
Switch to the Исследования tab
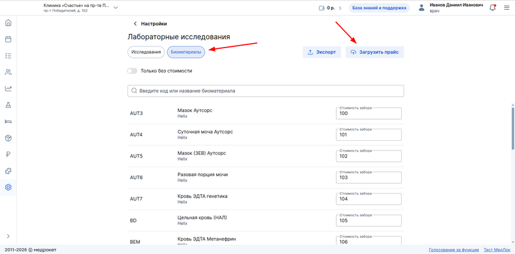[x=146, y=52]
